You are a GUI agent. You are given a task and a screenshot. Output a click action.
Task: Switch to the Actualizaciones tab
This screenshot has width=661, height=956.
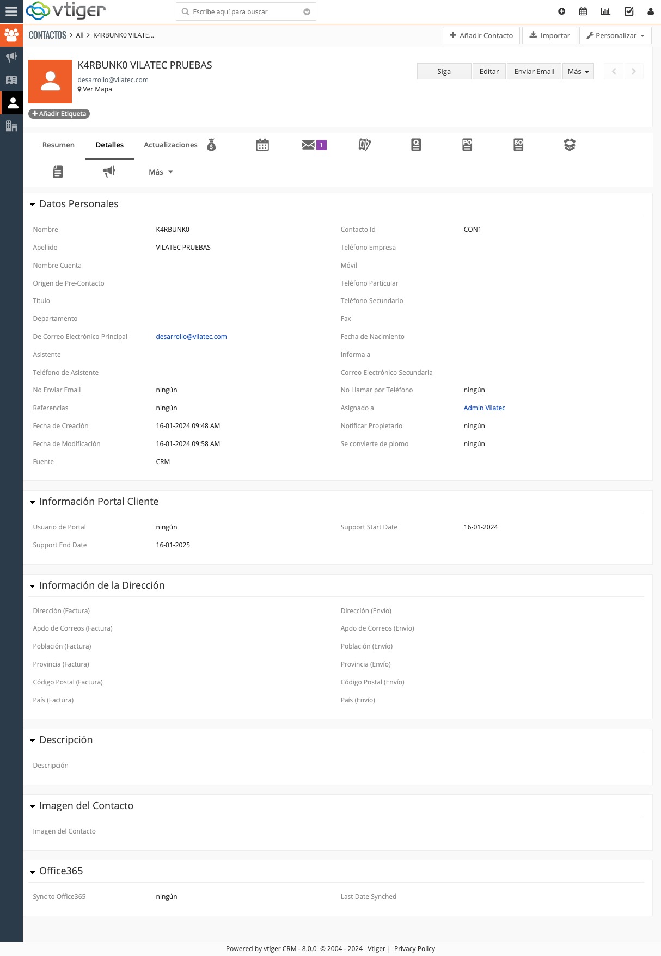pos(170,145)
